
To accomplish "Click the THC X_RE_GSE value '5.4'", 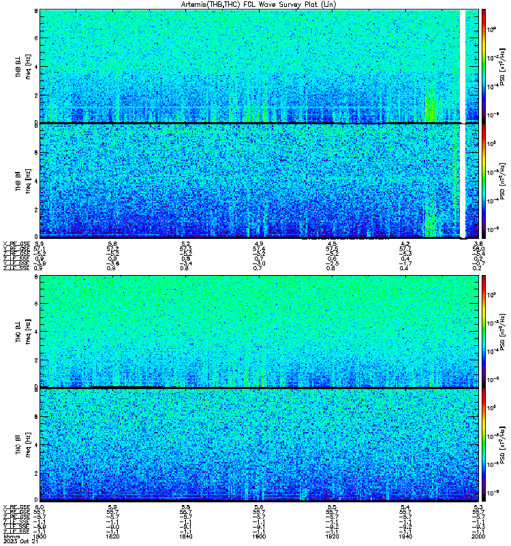I will (405, 507).
